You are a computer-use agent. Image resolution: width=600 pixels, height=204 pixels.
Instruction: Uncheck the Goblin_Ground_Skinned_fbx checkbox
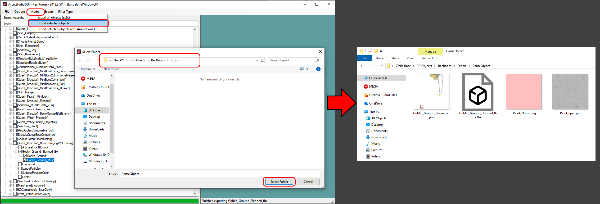(x=20, y=152)
